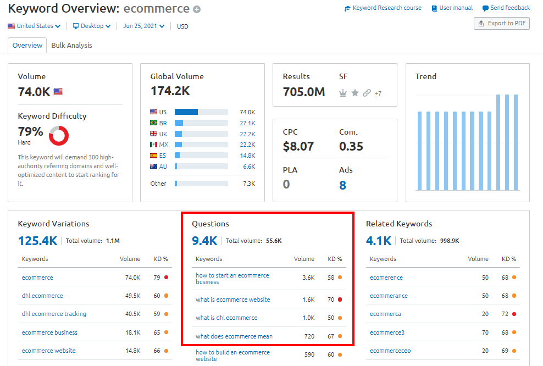Viewport: 543px width, 366px height.
Task: Click the link chain icon in SF
Action: point(367,93)
